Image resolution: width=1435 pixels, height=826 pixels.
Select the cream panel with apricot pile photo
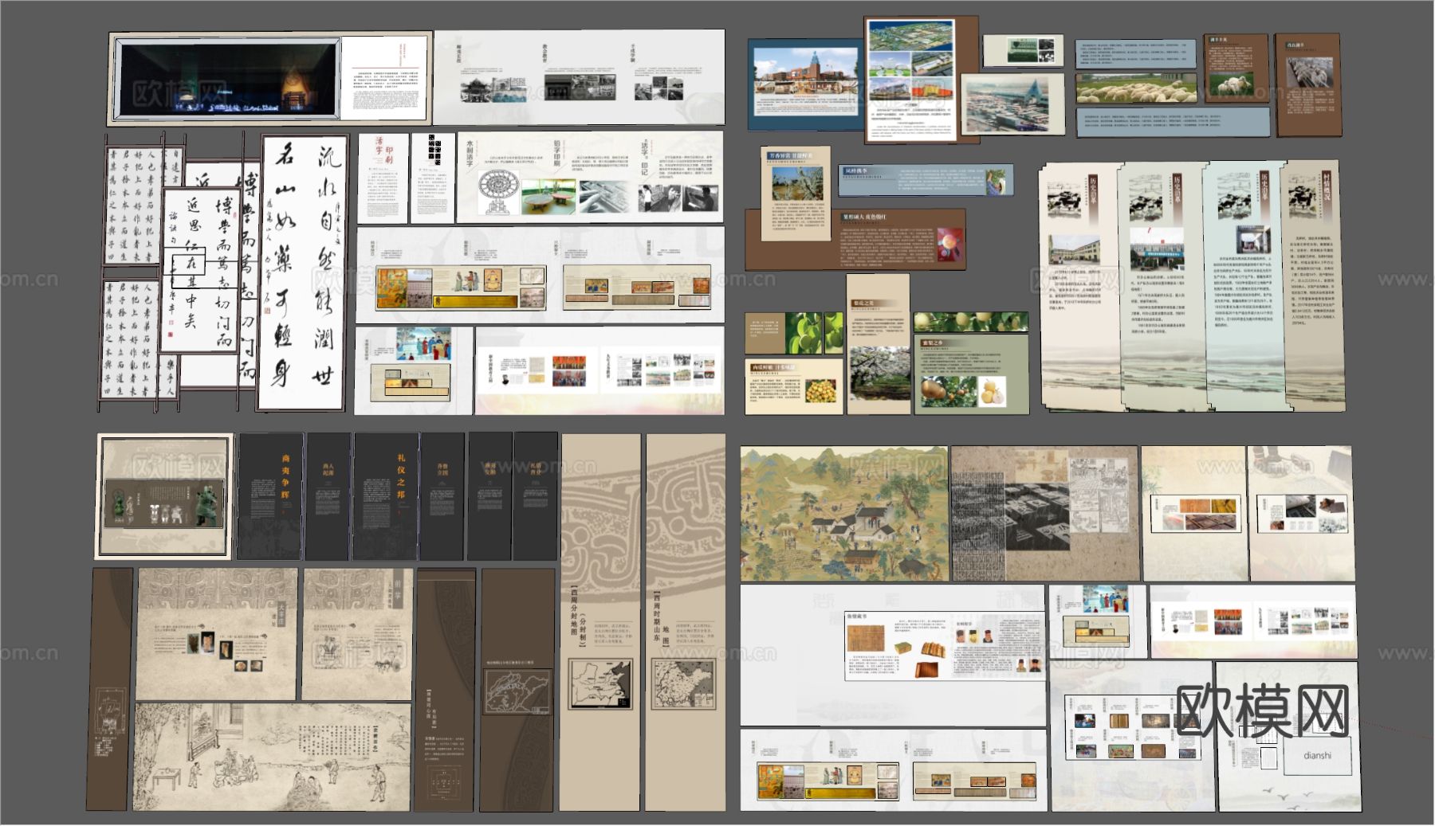click(x=795, y=386)
